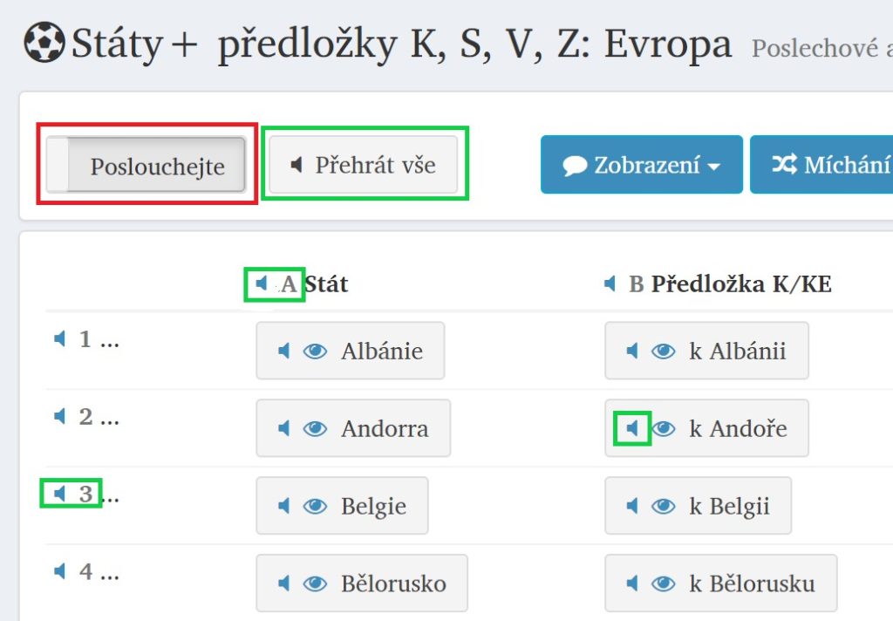
Task: Play audio for Bělorusko
Action: (x=283, y=583)
